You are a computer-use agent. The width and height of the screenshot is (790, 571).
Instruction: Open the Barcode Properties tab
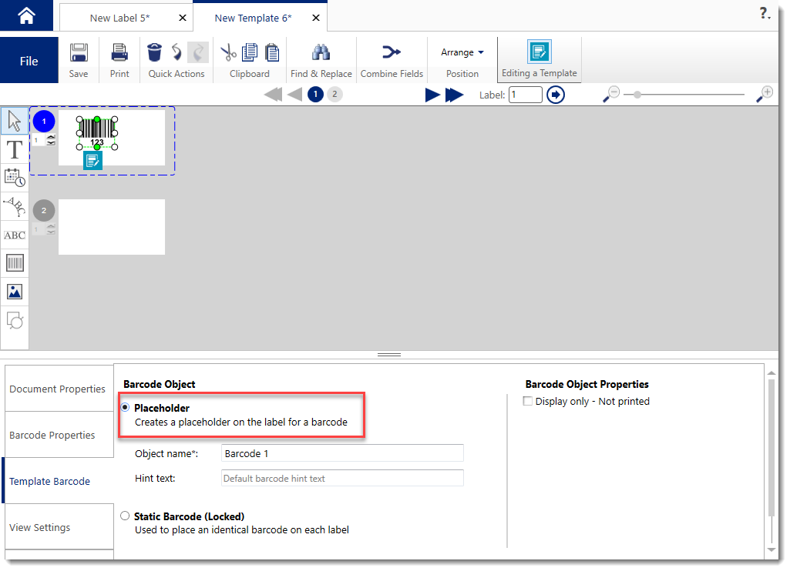52,436
